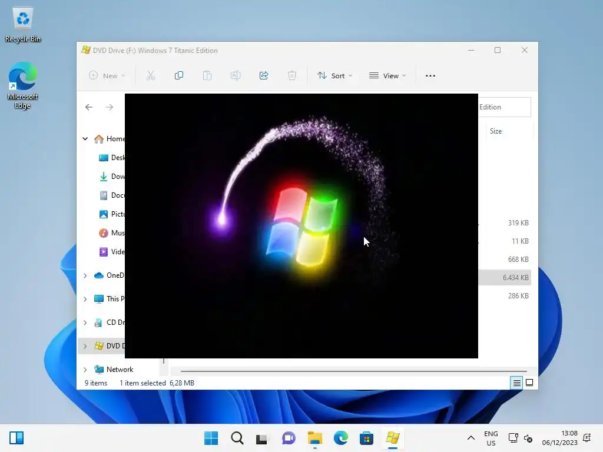The width and height of the screenshot is (603, 452).
Task: Click the Share icon in toolbar
Action: [264, 76]
